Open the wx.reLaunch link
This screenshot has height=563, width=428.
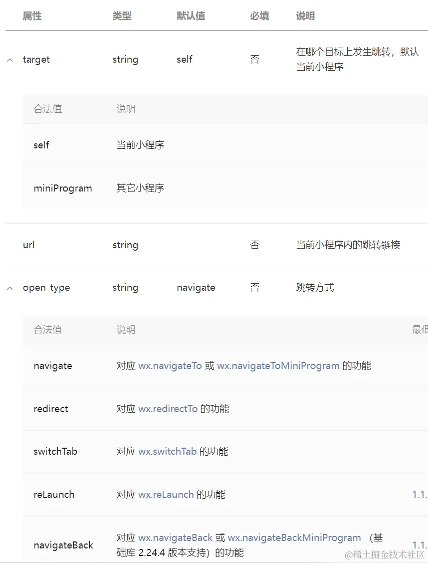166,494
